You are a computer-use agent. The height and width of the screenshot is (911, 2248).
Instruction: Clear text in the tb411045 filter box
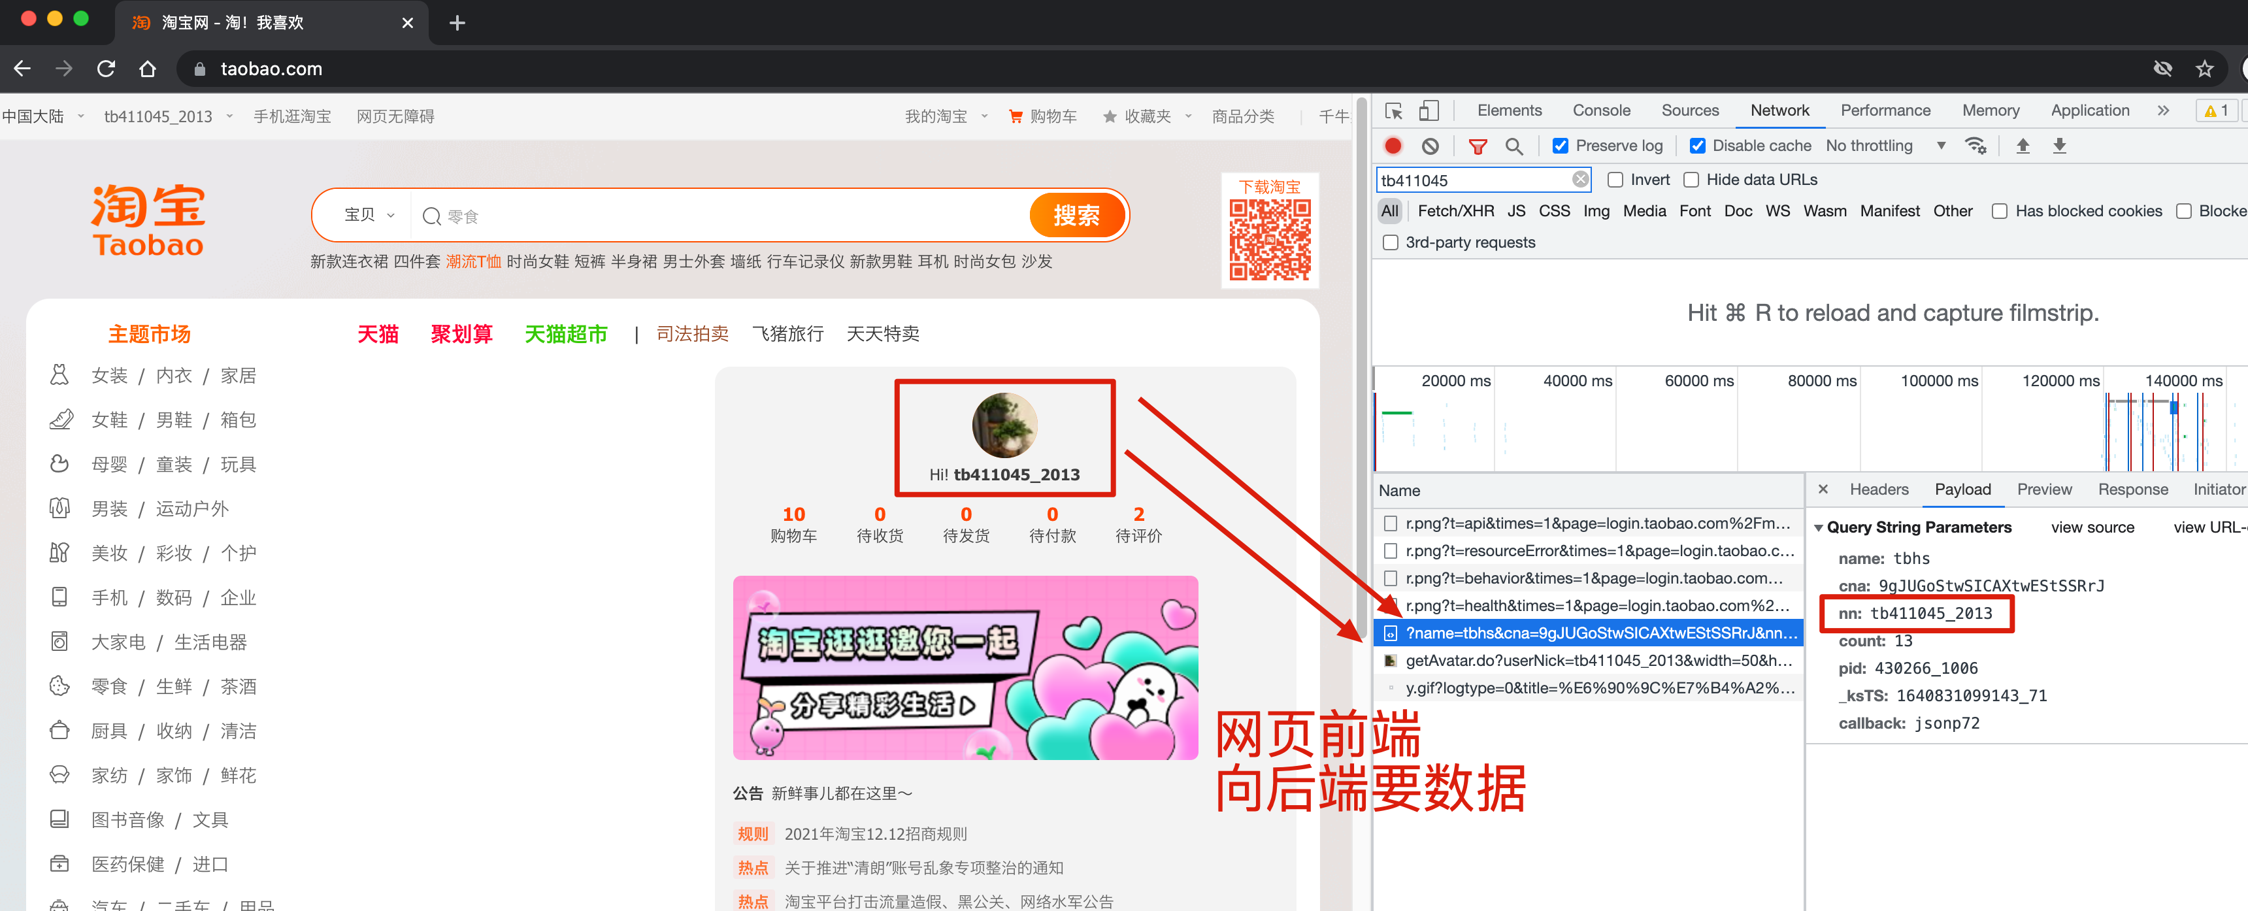(1579, 179)
